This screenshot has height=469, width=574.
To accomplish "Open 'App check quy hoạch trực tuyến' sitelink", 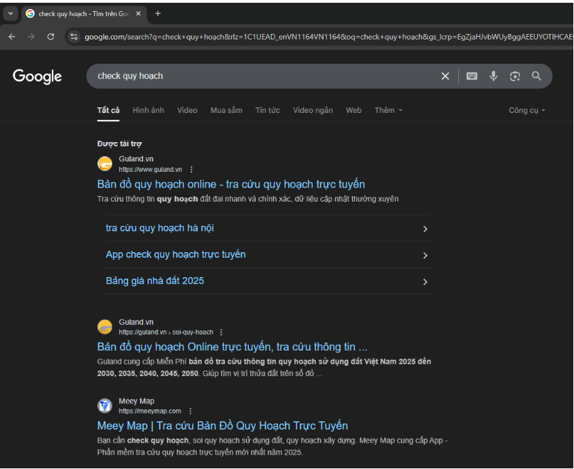I will point(175,254).
